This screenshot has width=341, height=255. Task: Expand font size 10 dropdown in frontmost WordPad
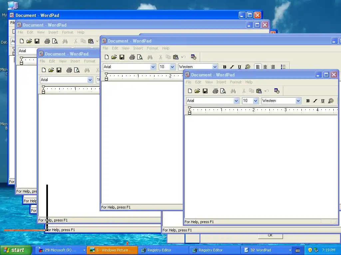255,101
